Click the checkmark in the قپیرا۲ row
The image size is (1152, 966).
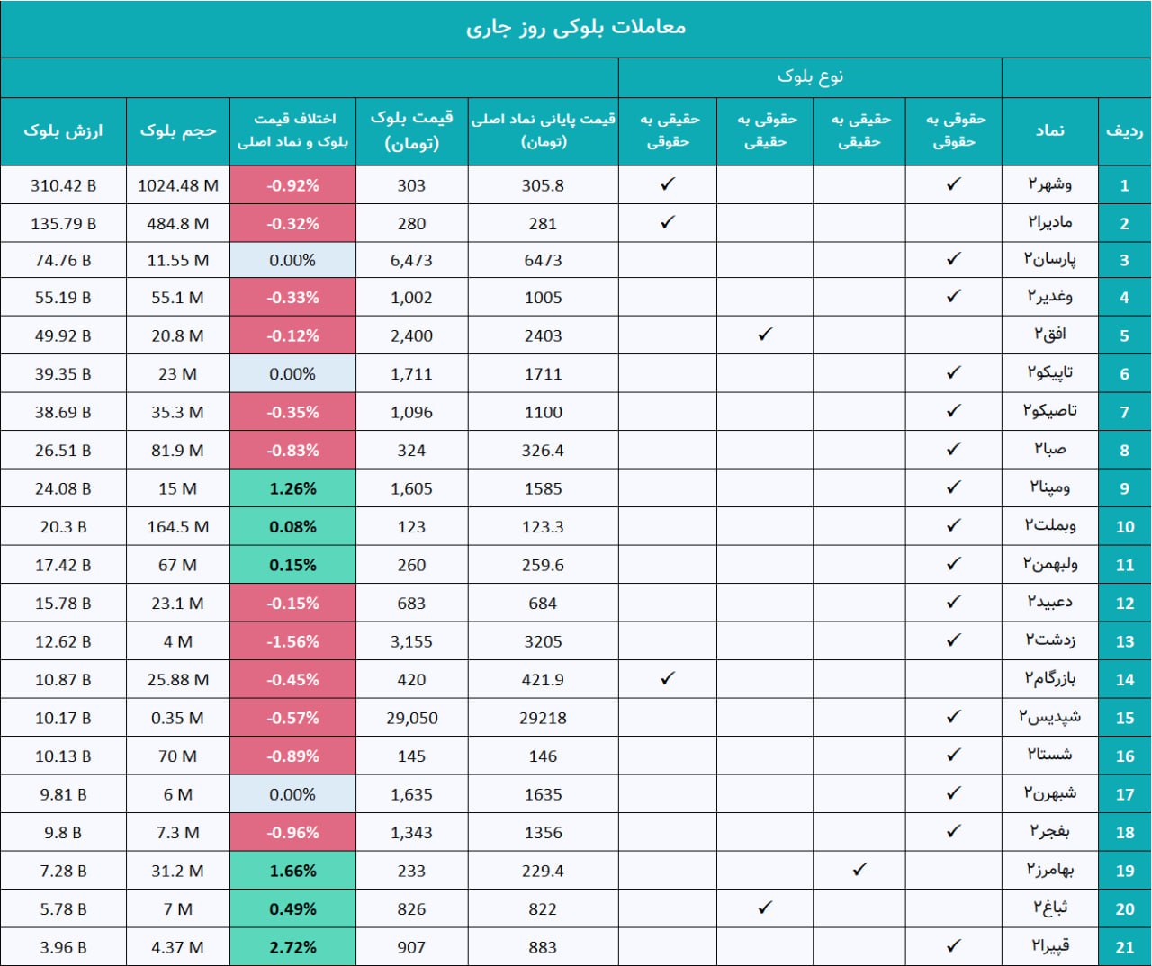pyautogui.click(x=954, y=946)
